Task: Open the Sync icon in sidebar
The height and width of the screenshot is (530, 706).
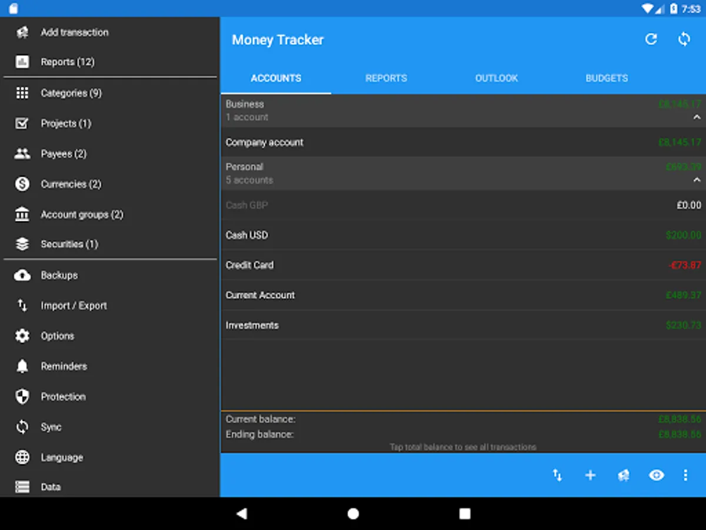Action: [22, 427]
